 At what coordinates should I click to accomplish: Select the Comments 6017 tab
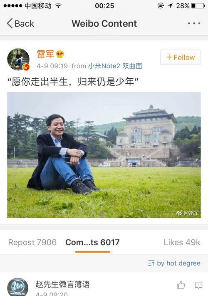point(92,242)
